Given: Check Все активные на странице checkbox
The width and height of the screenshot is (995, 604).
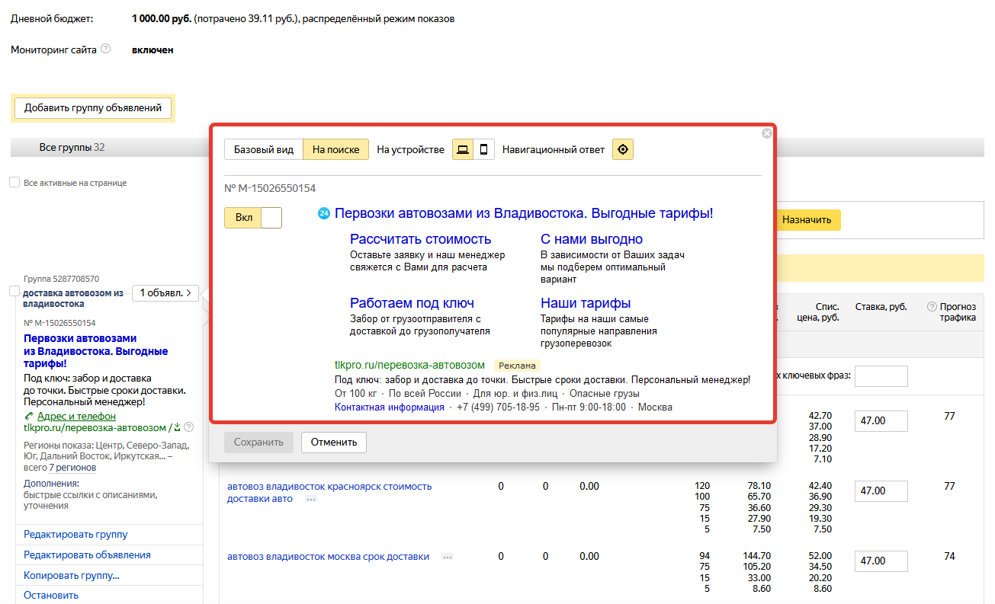Looking at the screenshot, I should coord(14,183).
